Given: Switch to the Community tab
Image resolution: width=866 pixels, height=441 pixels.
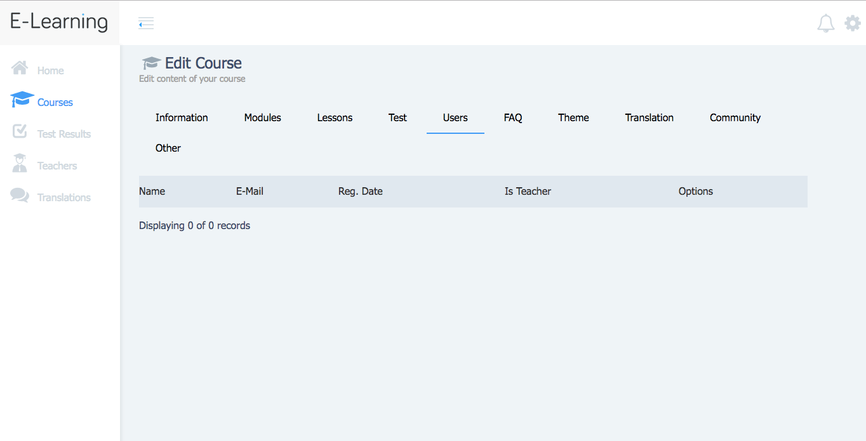Looking at the screenshot, I should point(735,117).
